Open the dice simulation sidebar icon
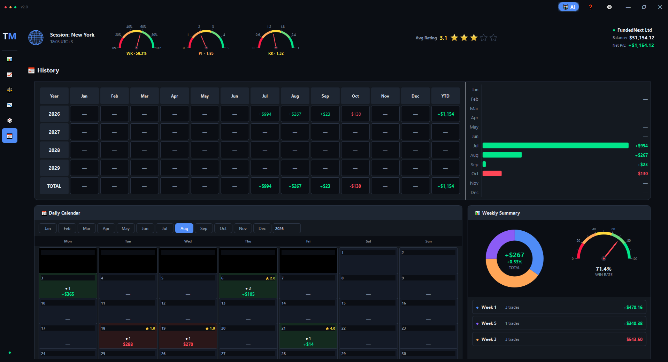 pos(10,121)
